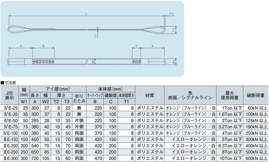Click the B dimension label in lower drawing
Image resolution: width=269 pixels, height=162 pixels.
click(43, 45)
